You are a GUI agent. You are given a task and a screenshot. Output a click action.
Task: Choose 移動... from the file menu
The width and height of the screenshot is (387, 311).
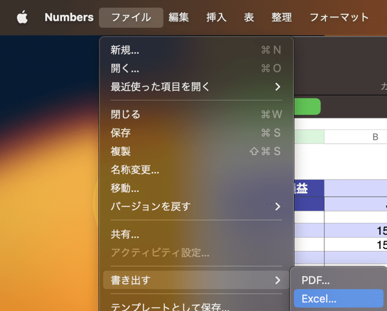[196, 188]
